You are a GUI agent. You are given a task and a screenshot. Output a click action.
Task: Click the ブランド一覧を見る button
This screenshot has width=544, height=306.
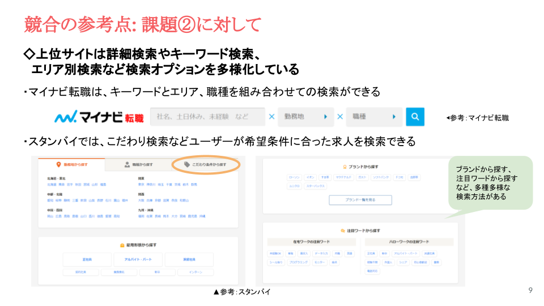coord(360,200)
